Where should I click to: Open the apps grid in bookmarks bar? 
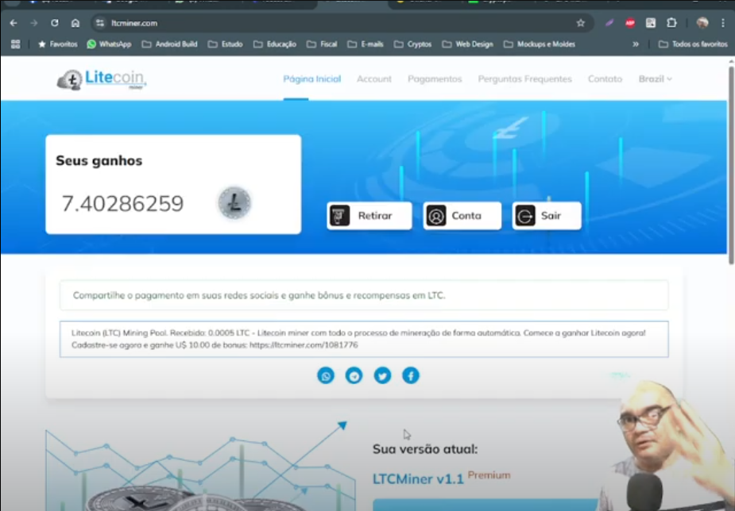[x=15, y=44]
